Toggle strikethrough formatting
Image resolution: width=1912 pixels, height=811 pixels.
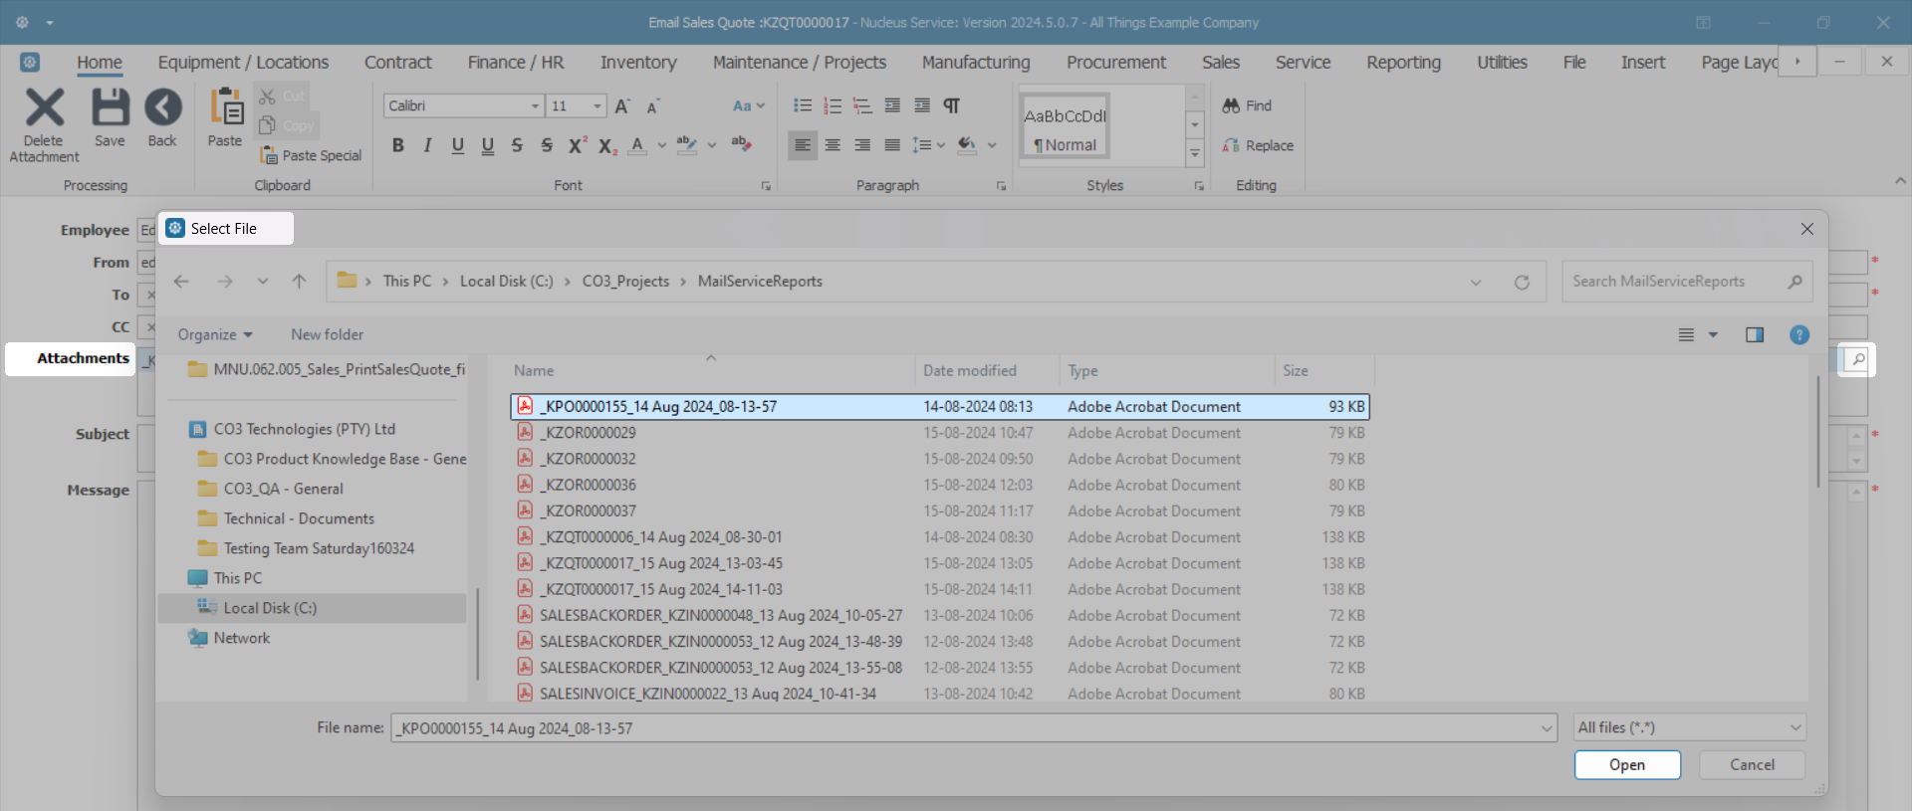(x=517, y=145)
